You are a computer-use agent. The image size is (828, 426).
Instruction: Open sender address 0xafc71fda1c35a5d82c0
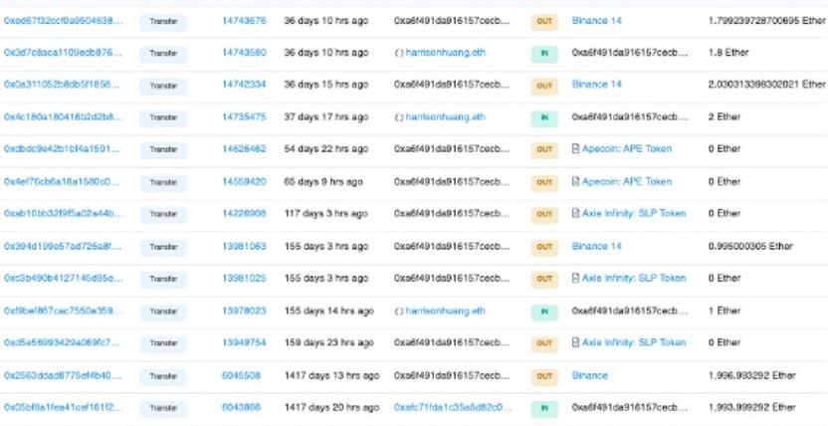453,407
